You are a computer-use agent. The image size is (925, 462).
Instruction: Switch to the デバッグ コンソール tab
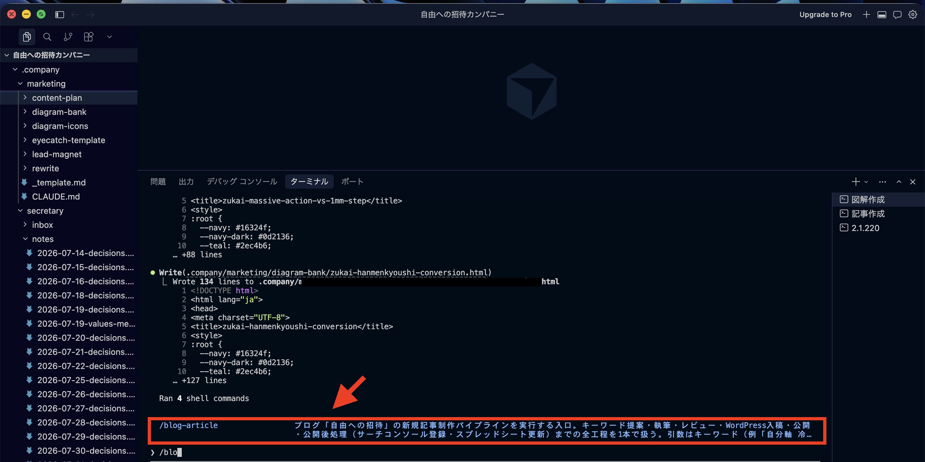tap(242, 182)
